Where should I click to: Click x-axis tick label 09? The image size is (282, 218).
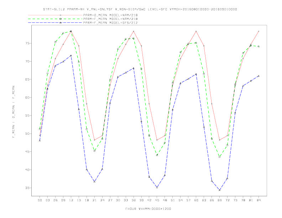63,200
